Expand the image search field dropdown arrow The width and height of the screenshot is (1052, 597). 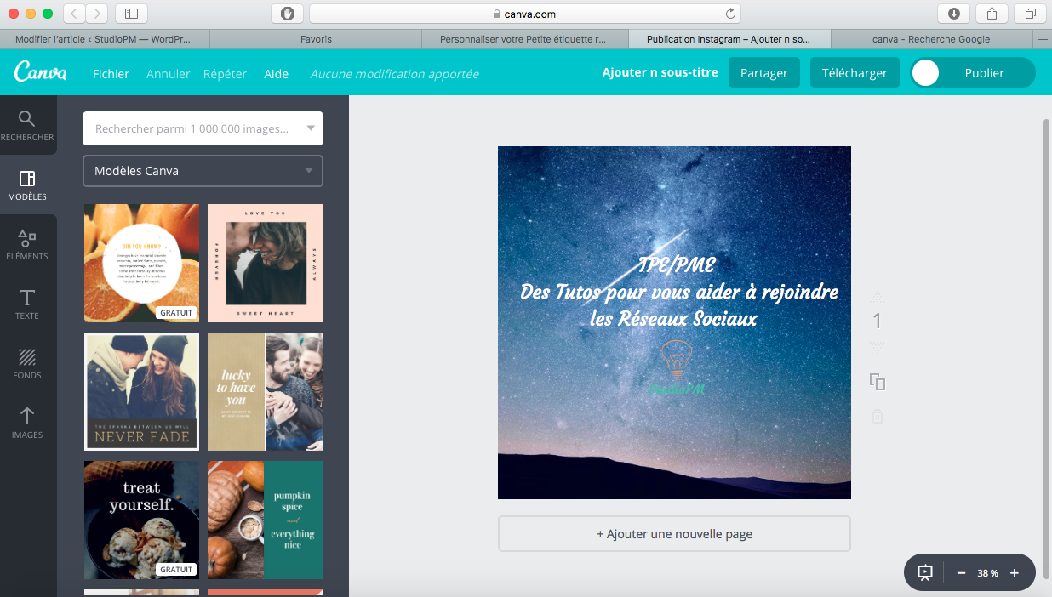tap(310, 129)
